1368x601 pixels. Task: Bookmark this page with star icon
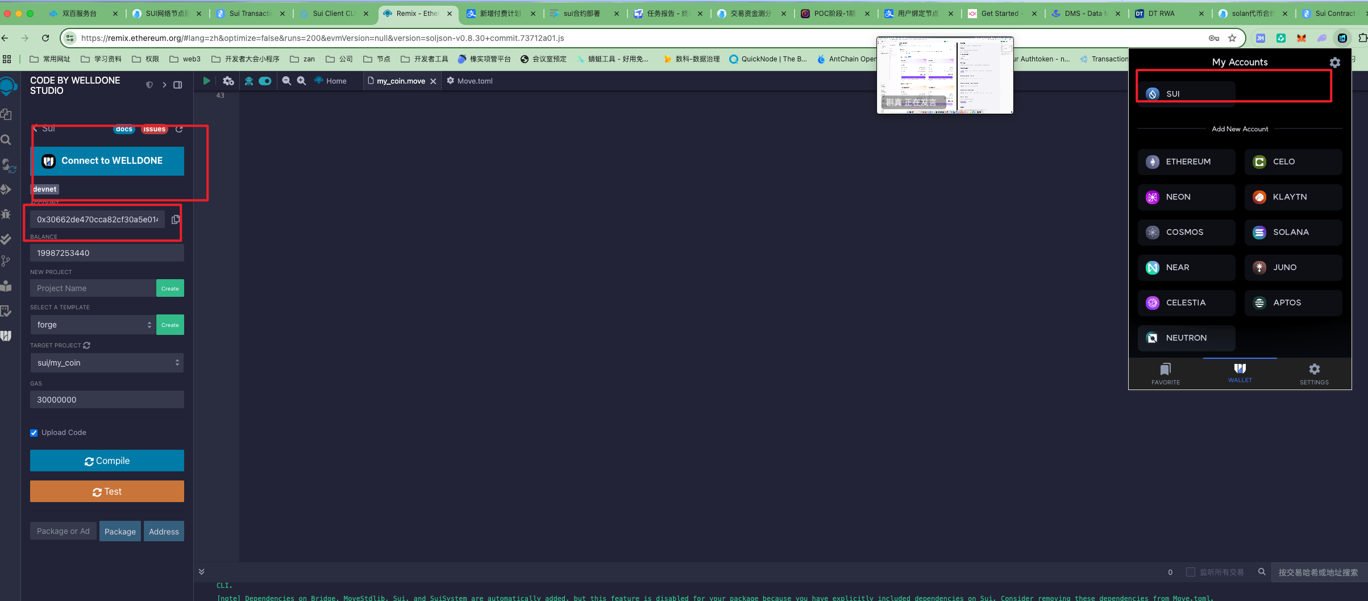pyautogui.click(x=1232, y=38)
